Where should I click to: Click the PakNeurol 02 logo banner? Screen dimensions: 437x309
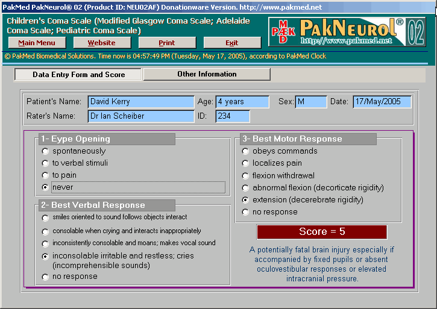(347, 32)
